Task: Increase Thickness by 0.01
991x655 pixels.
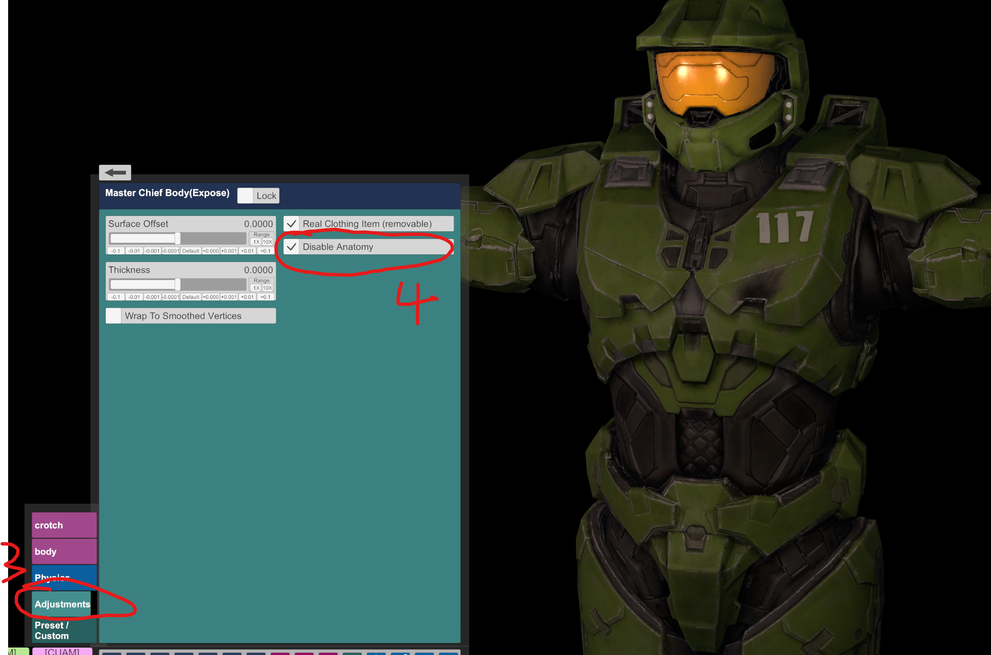Action: click(247, 297)
